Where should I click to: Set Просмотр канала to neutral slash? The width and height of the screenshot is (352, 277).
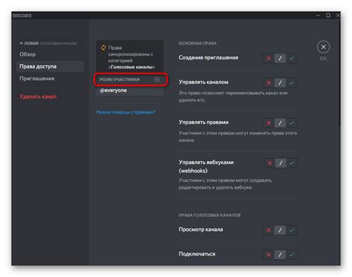point(280,230)
